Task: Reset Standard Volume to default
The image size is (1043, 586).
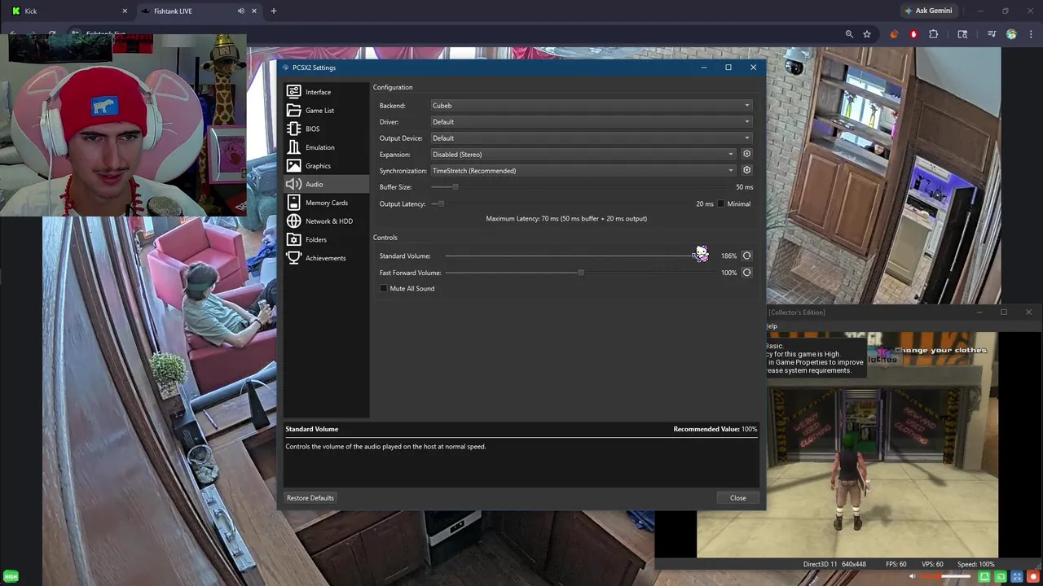Action: (746, 256)
